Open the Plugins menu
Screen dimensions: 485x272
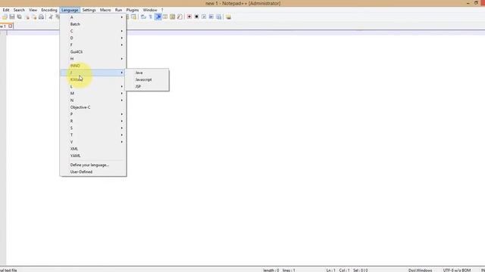pyautogui.click(x=133, y=10)
